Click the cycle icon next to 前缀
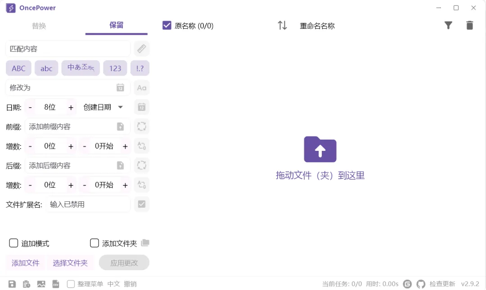 tap(142, 127)
